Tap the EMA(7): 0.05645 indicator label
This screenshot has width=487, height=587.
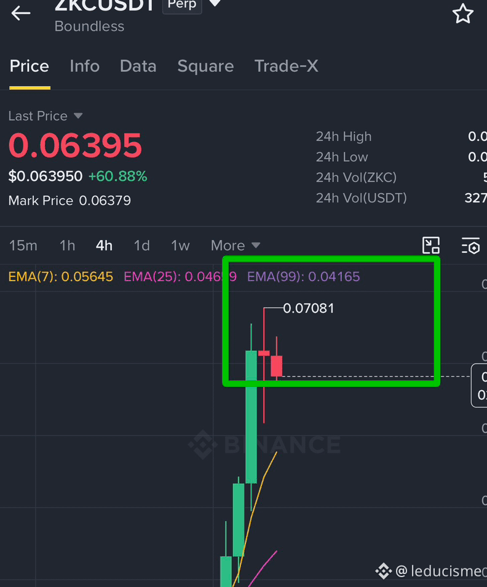(x=61, y=277)
